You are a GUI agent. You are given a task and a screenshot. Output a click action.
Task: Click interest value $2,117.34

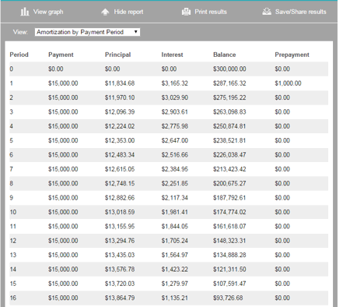[174, 197]
